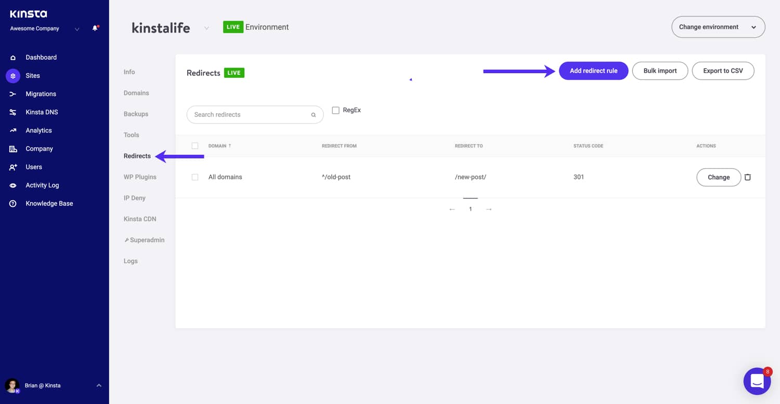Open the Intercom chat bubble
This screenshot has width=780, height=404.
tap(757, 381)
